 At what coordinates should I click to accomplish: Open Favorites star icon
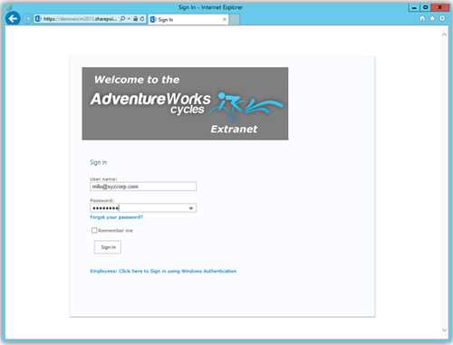tap(432, 19)
